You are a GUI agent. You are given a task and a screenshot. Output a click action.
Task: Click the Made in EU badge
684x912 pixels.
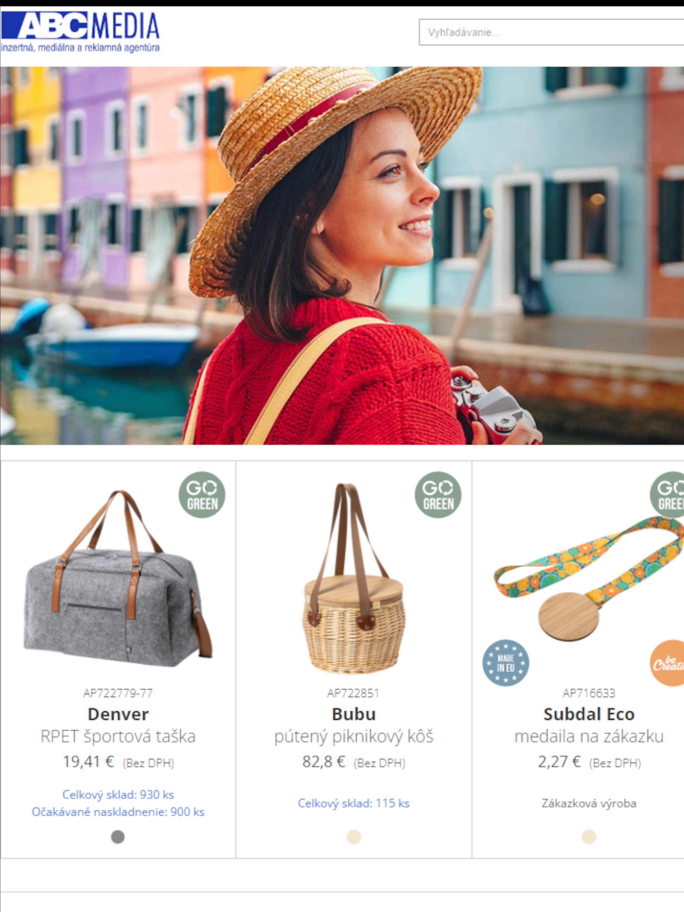pos(506,663)
